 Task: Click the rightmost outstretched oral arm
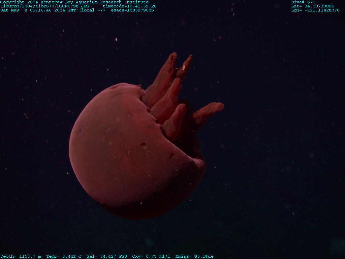210,111
